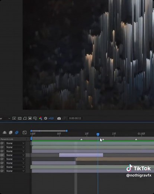154x194 pixels.
Task: Click the highlighted fourth layer's pick whip
Action: 2,155
